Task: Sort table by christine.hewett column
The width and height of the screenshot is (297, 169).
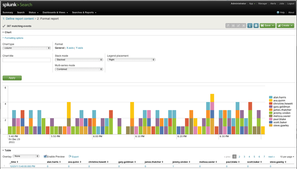Action: tap(107, 162)
